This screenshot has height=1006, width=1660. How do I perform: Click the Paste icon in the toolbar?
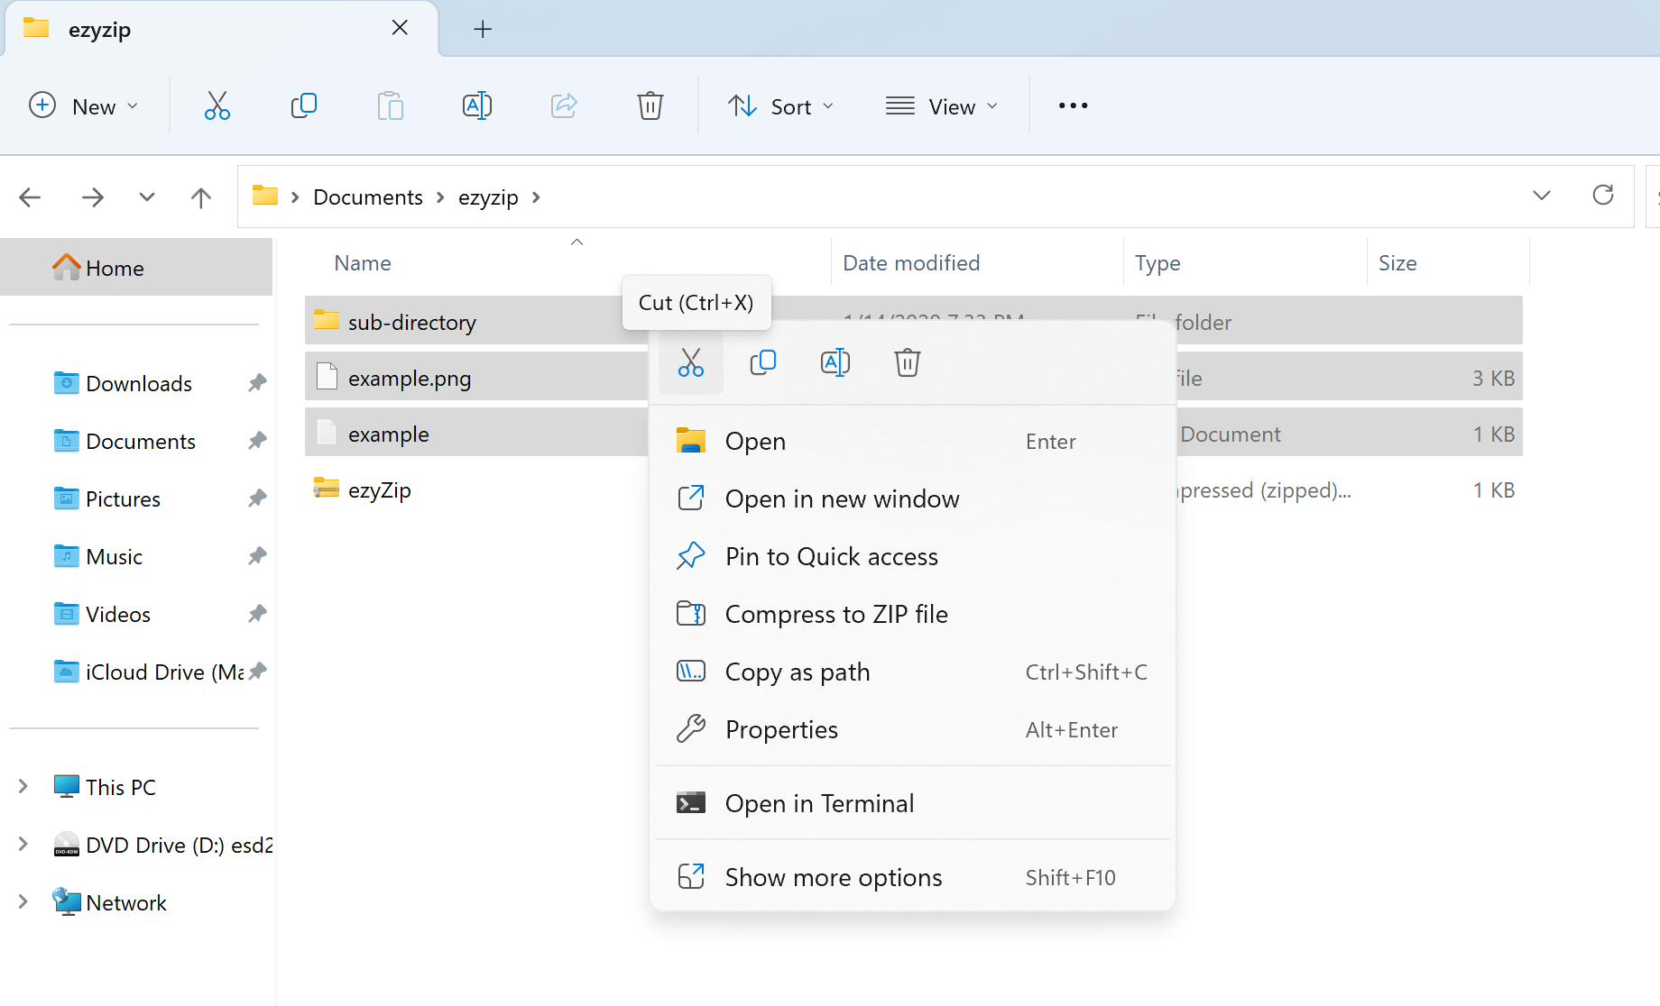coord(391,105)
